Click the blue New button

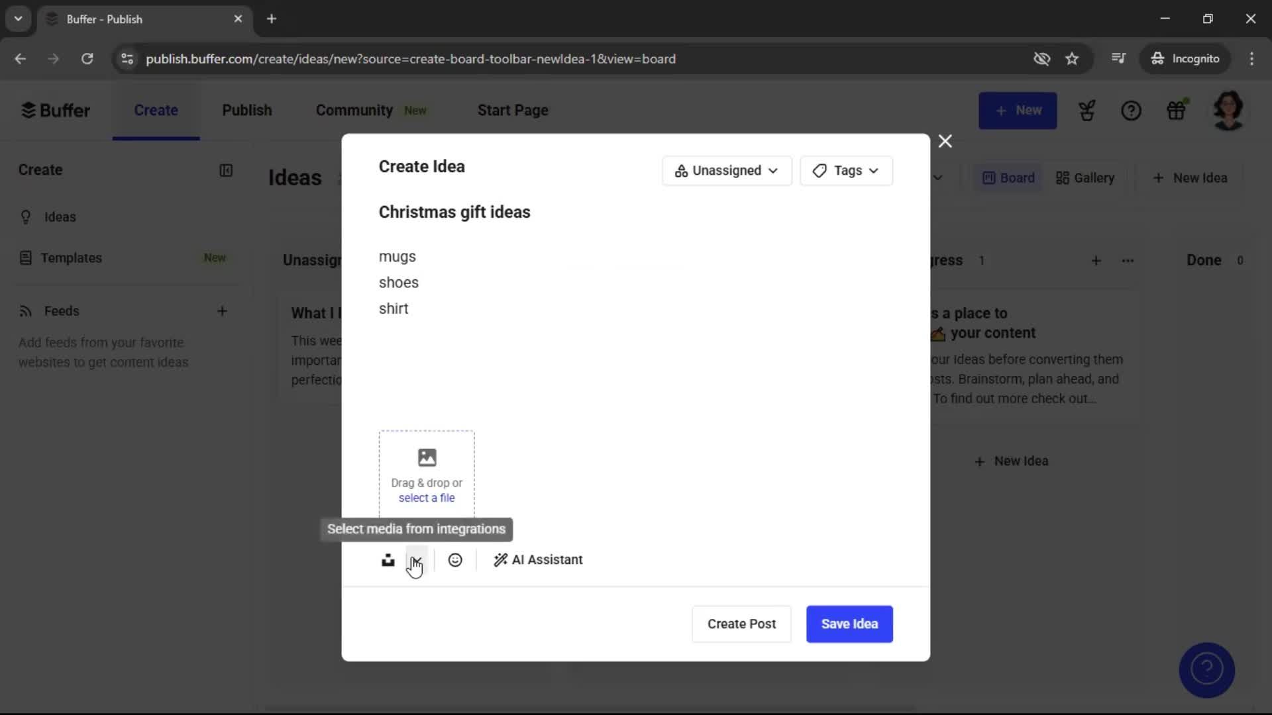(1018, 110)
